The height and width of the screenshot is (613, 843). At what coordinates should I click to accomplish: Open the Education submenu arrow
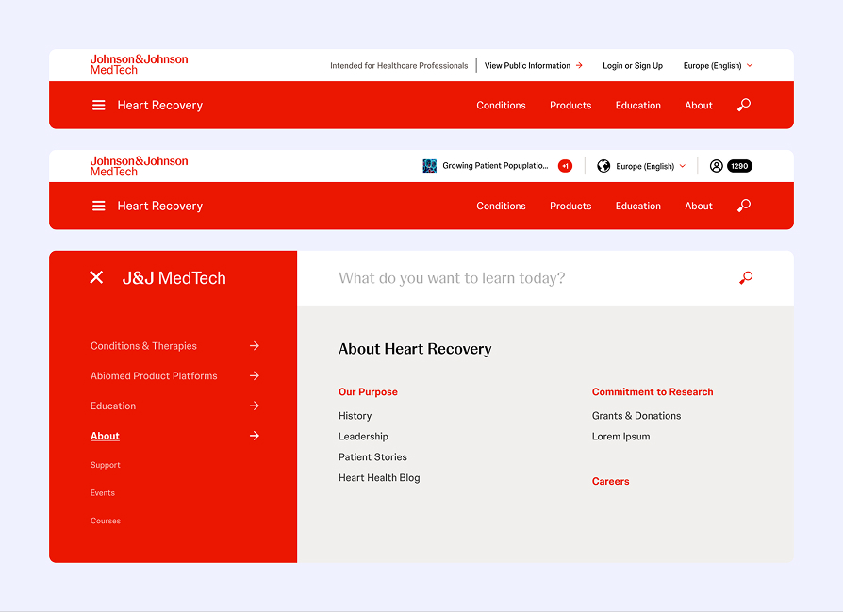[x=255, y=406]
